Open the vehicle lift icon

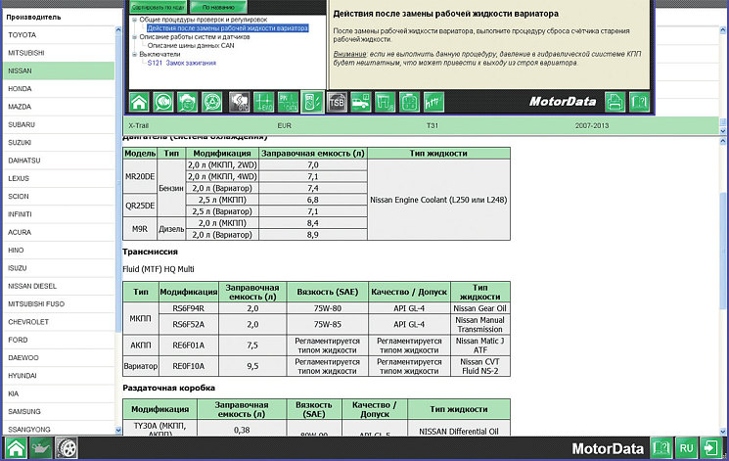pos(385,102)
